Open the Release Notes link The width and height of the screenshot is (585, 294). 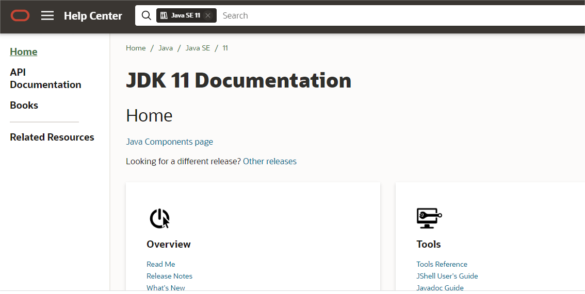[x=169, y=276]
